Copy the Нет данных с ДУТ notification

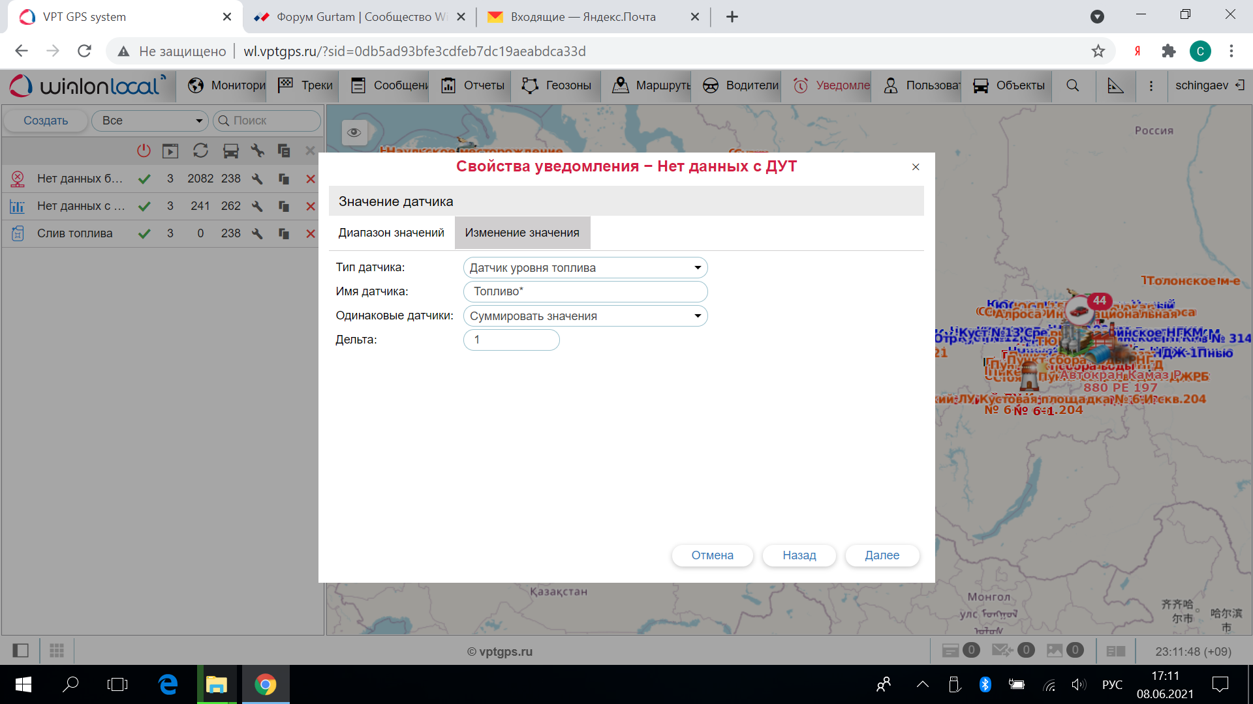[283, 206]
